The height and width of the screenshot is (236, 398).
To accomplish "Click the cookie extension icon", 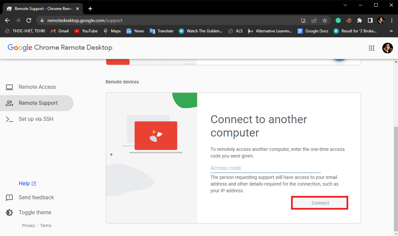I will 349,21.
